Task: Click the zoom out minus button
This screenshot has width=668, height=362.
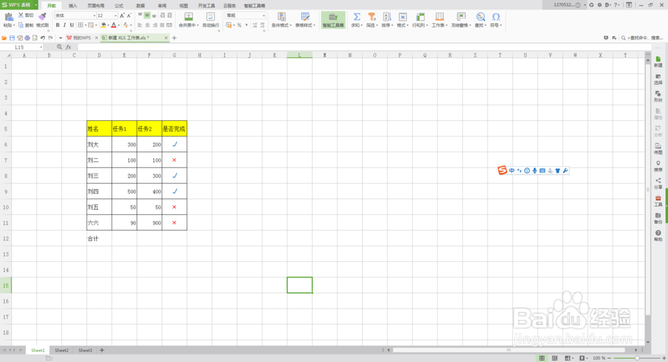Action: (x=609, y=358)
